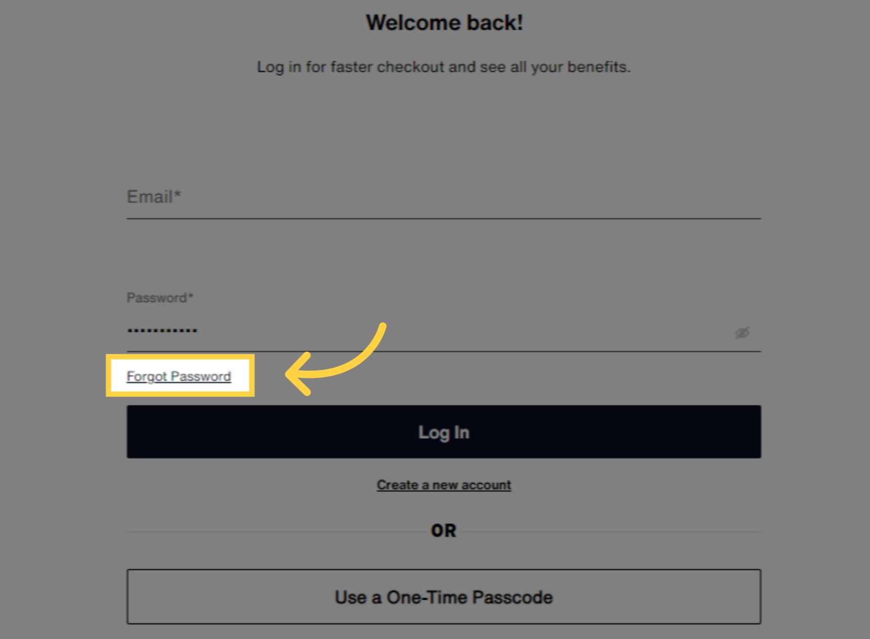
Task: Click the Welcome back! heading
Action: [x=444, y=23]
